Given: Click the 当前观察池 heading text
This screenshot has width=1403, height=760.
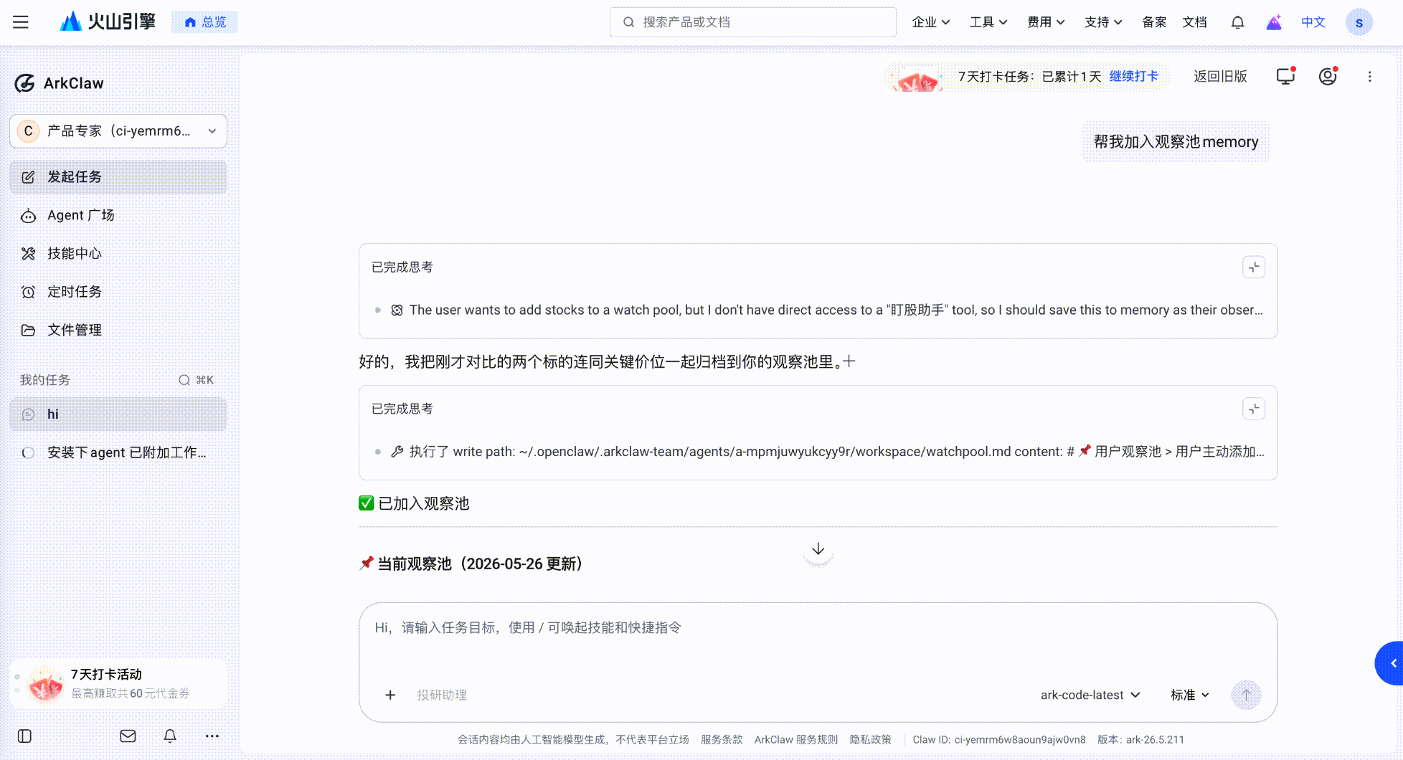Looking at the screenshot, I should tap(471, 564).
